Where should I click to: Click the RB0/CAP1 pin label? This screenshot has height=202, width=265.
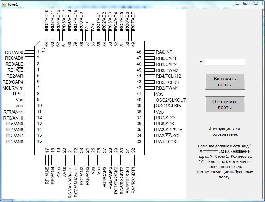pos(166,58)
